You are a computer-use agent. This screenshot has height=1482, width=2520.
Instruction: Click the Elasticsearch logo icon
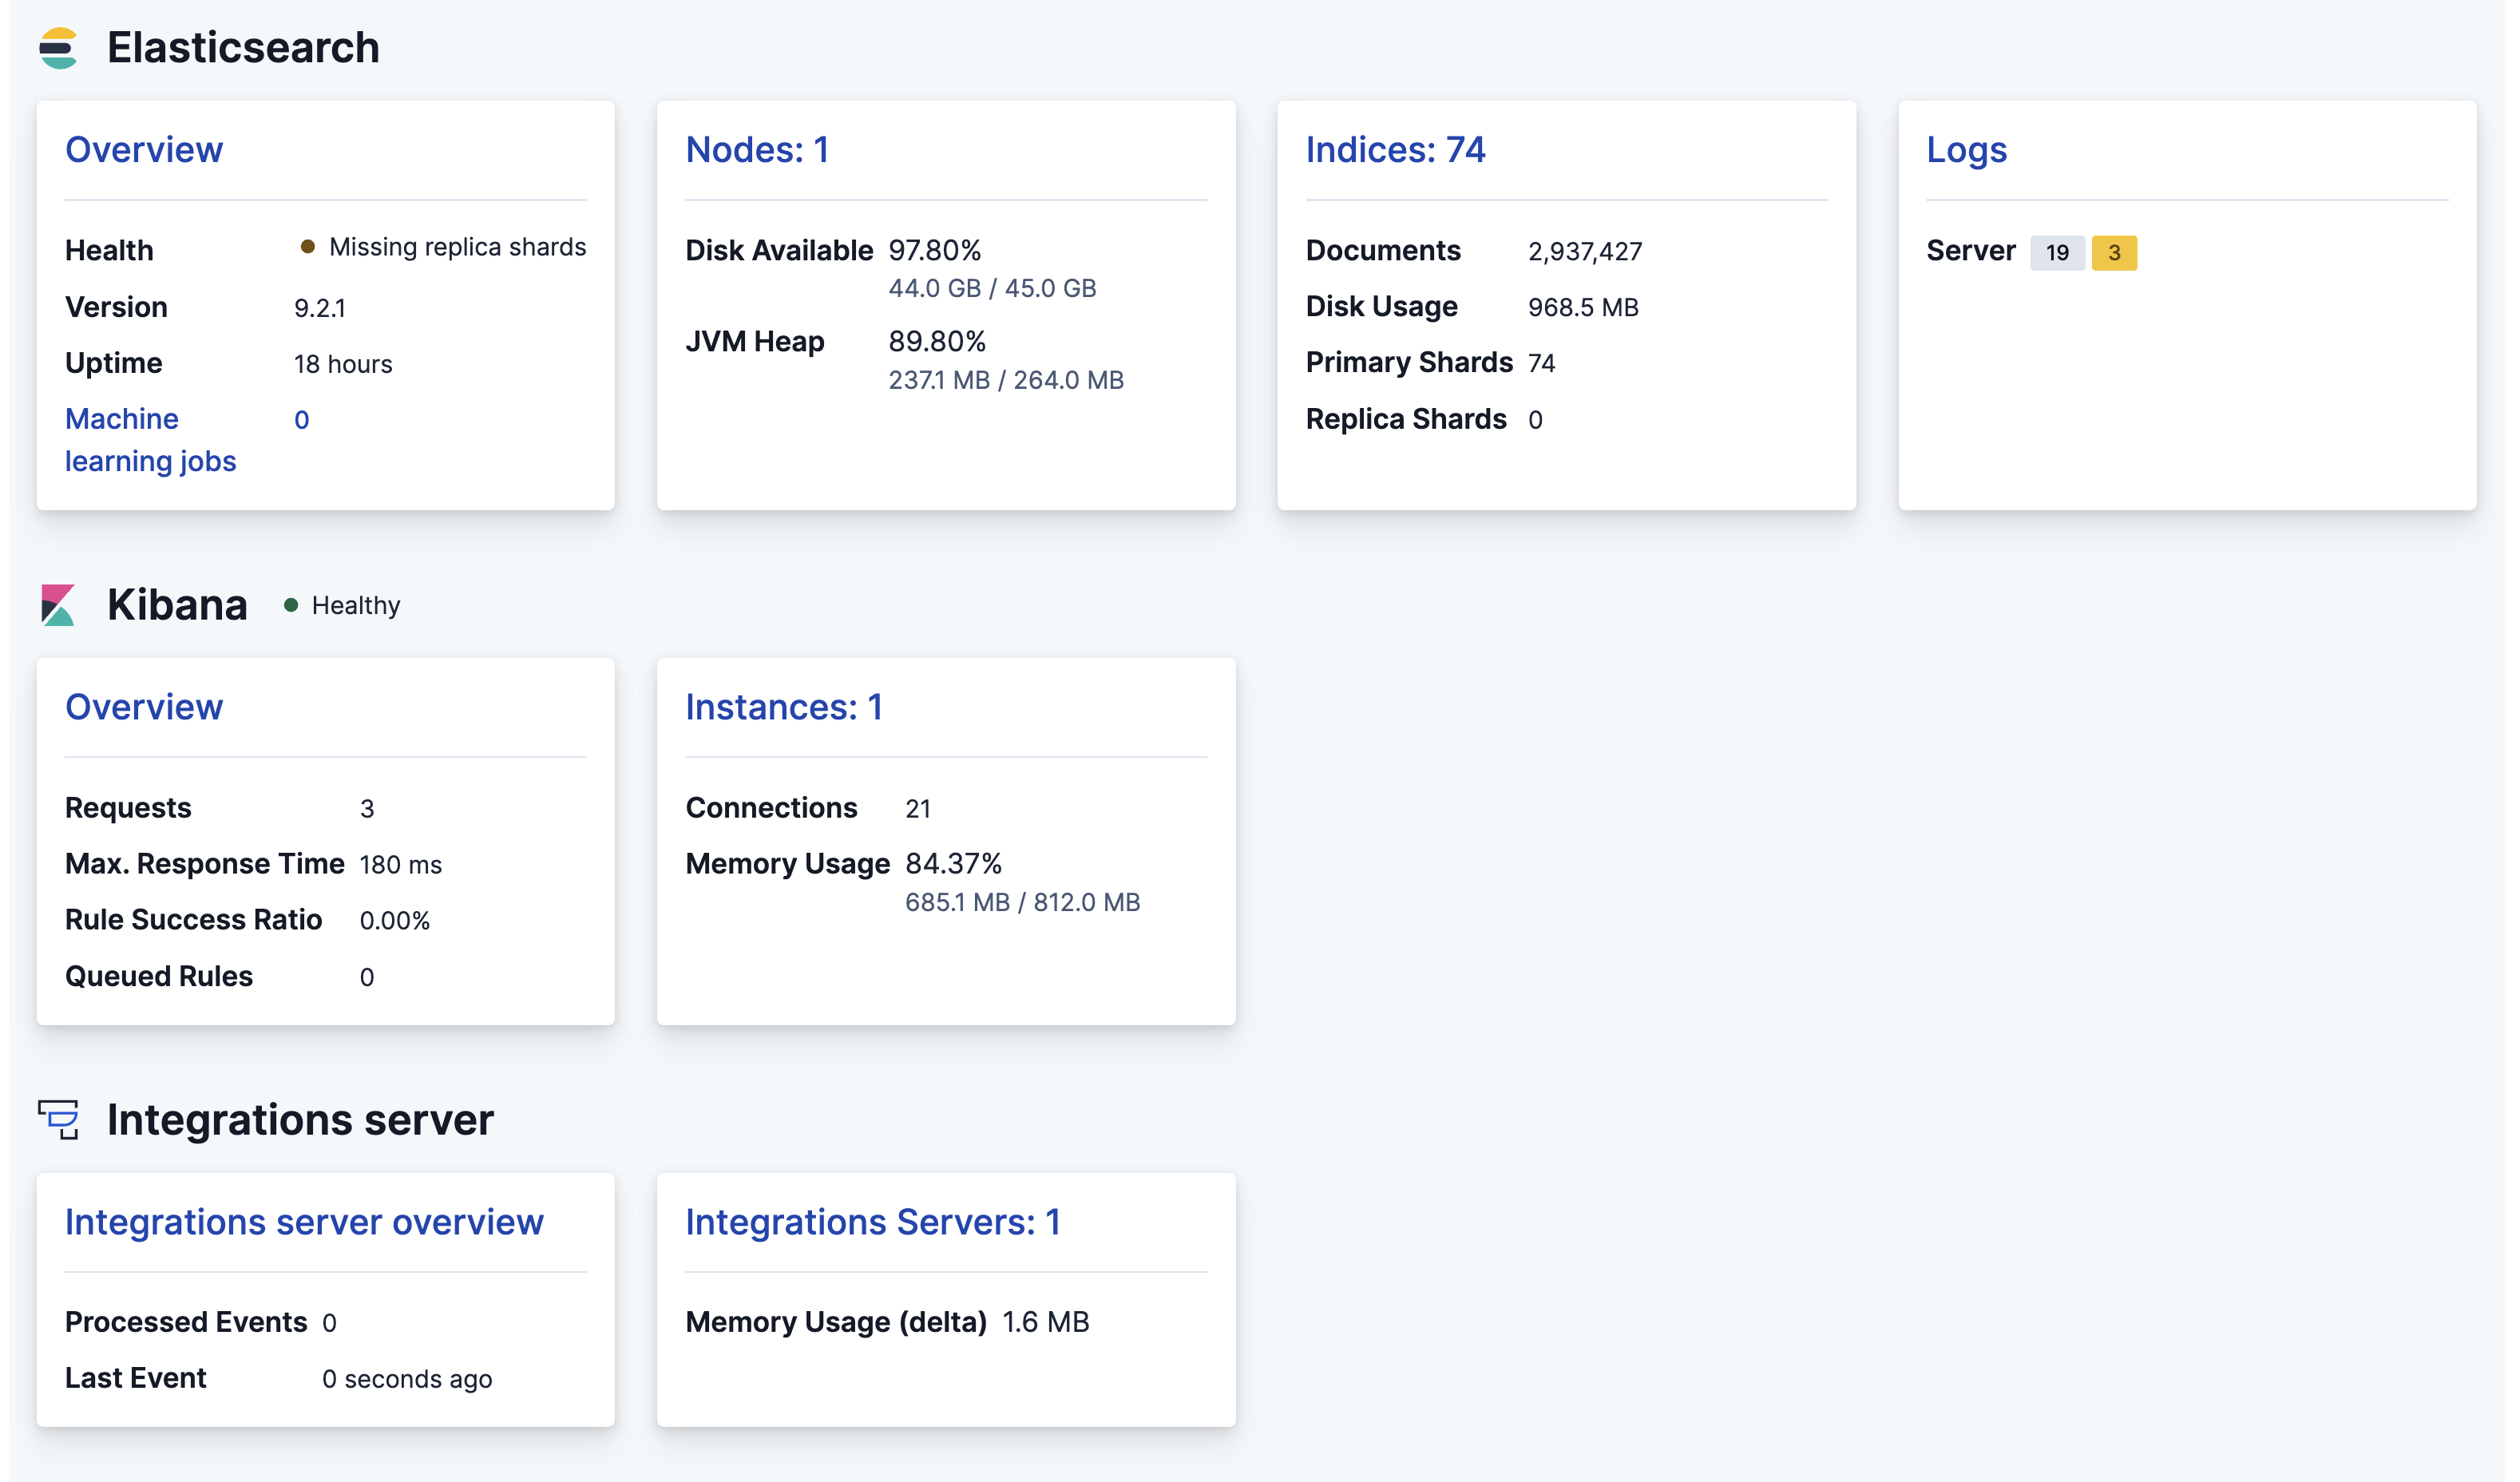(x=60, y=47)
